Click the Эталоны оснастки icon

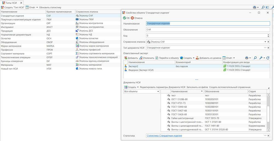[77, 38]
